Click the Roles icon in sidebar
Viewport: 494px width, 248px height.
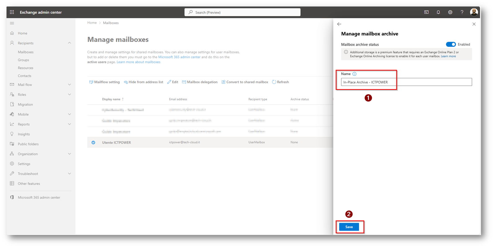12,94
